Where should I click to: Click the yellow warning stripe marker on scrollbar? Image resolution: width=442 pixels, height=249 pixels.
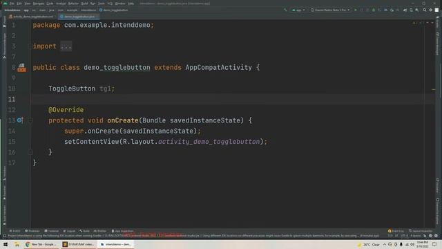point(434,90)
